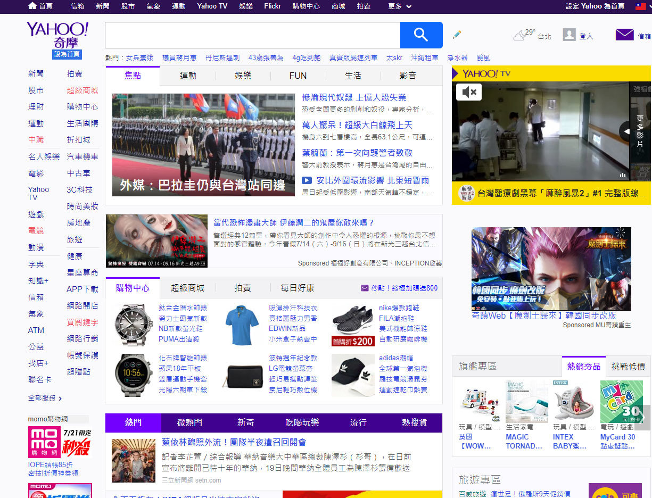This screenshot has width=652, height=498.
Task: Switch to the 娛樂 news tab
Action: pyautogui.click(x=243, y=76)
